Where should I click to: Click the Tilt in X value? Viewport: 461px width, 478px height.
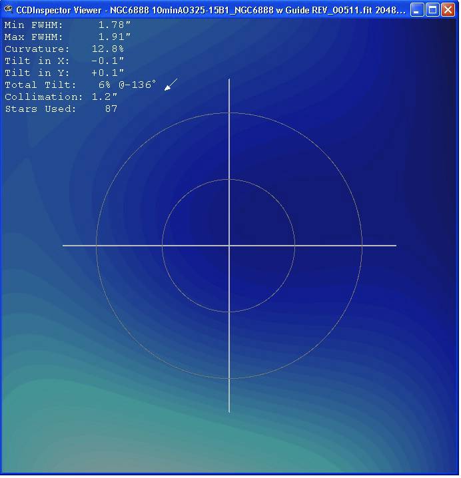[x=108, y=61]
